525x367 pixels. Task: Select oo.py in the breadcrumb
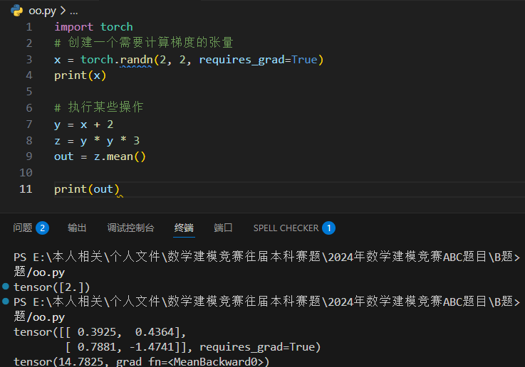coord(42,11)
